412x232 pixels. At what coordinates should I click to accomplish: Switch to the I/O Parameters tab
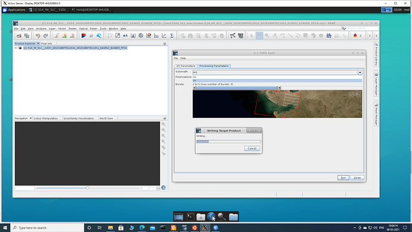click(x=186, y=66)
